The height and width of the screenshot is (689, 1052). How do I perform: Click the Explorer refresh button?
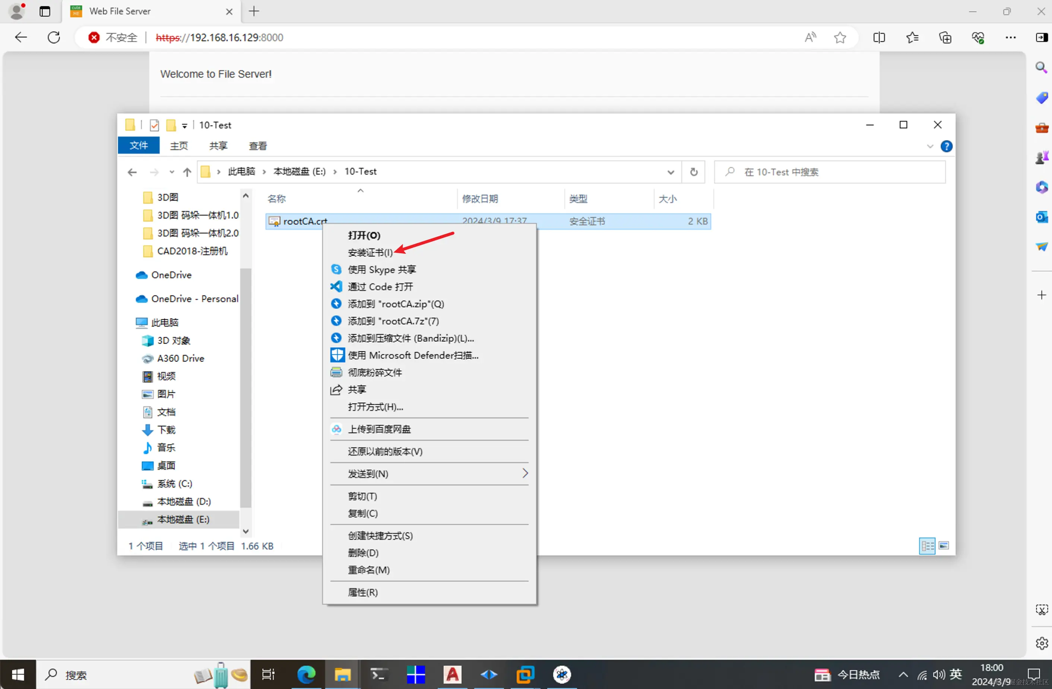tap(694, 171)
